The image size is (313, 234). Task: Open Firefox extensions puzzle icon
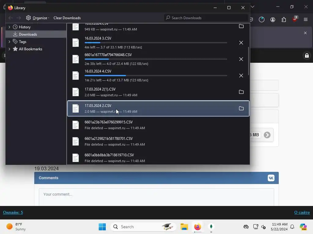284,19
